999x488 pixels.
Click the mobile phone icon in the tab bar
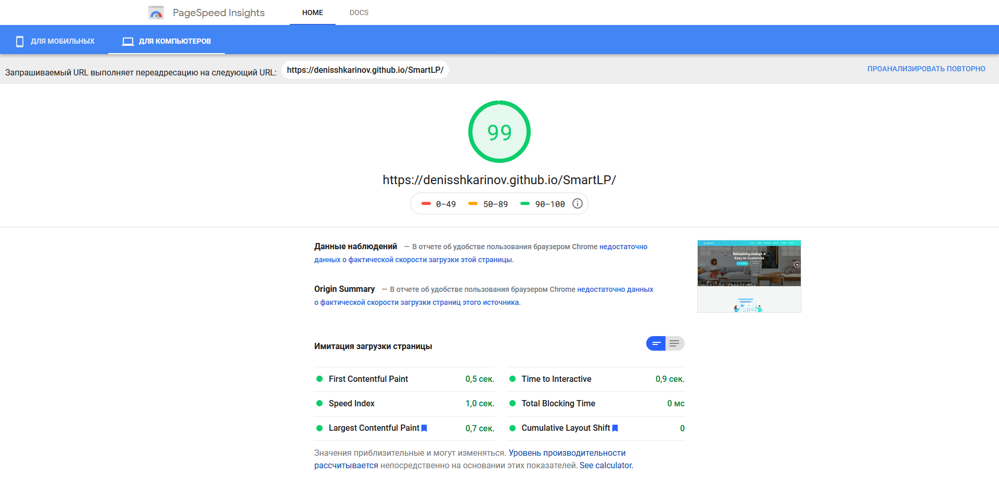tap(20, 41)
